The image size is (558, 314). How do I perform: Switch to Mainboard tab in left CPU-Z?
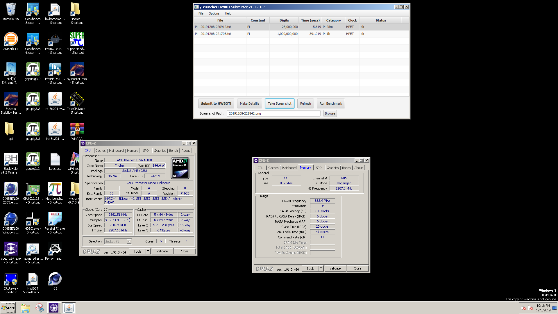[116, 151]
